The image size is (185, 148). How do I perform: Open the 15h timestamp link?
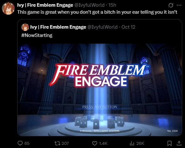(x=112, y=5)
